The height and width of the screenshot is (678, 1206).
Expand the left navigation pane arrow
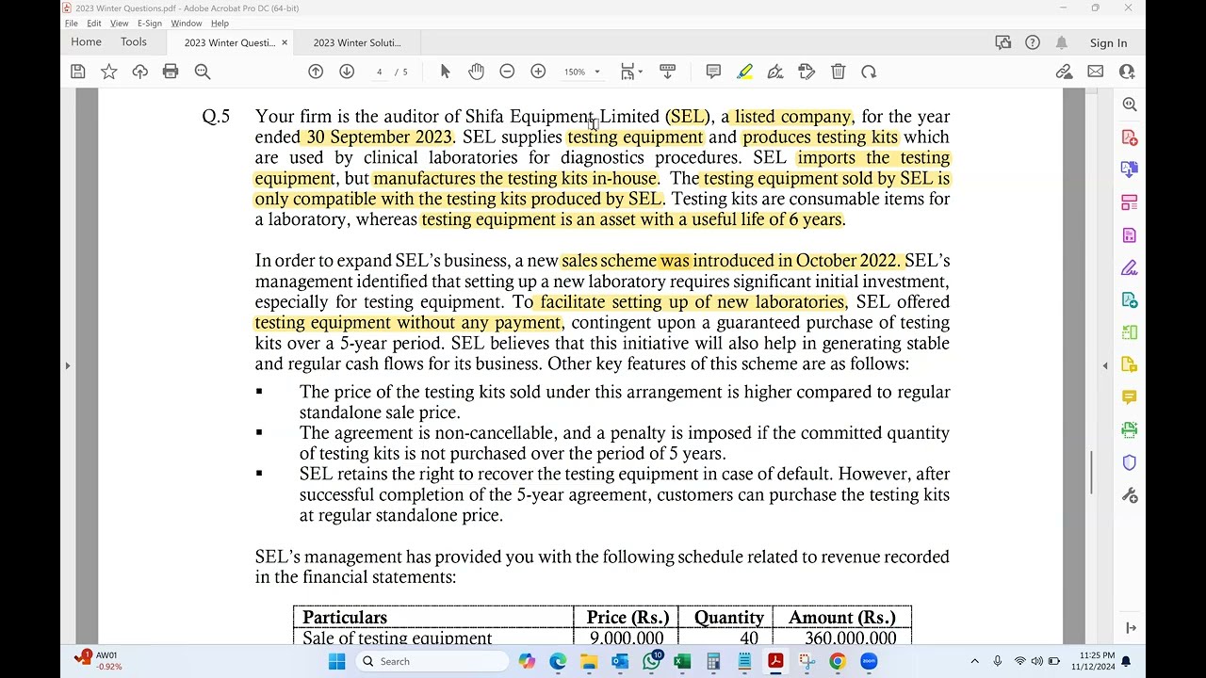67,365
